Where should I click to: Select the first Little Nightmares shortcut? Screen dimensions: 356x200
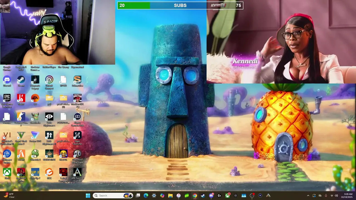click(x=49, y=120)
